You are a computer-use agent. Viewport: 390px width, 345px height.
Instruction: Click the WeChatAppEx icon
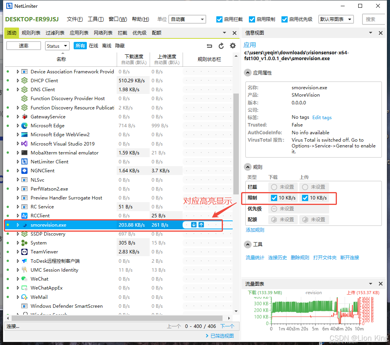pyautogui.click(x=24, y=288)
